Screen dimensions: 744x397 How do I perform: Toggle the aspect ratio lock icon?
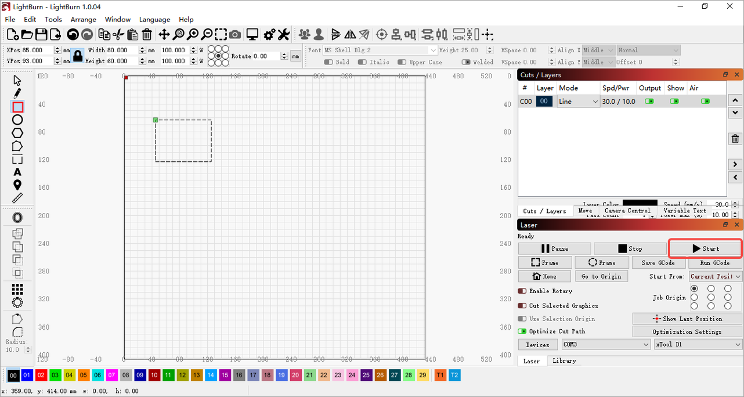[78, 56]
